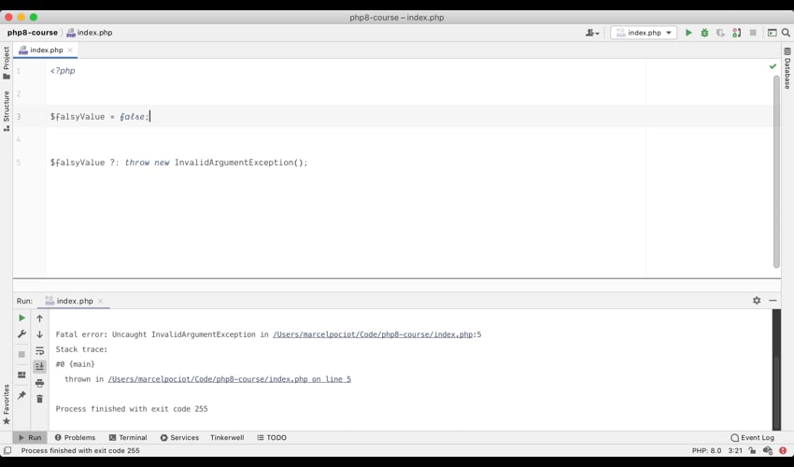This screenshot has height=467, width=794.
Task: Open the Terminal tool window
Action: [128, 437]
